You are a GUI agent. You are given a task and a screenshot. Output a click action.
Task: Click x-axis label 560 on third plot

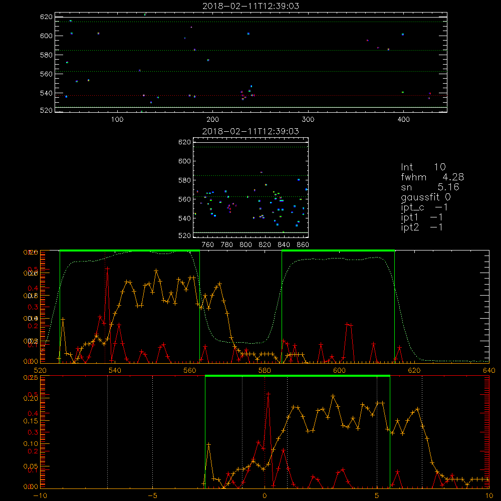[x=190, y=371]
